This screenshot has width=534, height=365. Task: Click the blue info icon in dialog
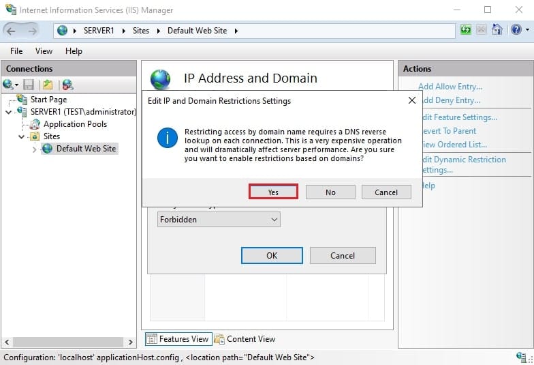click(x=168, y=138)
